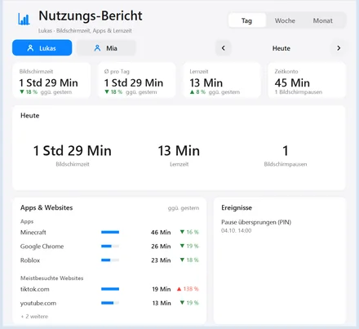
Task: Expand the '+ 2 weitere' websites link
Action: click(x=34, y=317)
